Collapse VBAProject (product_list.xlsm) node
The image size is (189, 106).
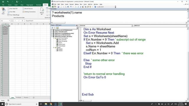pyautogui.click(x=52, y=37)
